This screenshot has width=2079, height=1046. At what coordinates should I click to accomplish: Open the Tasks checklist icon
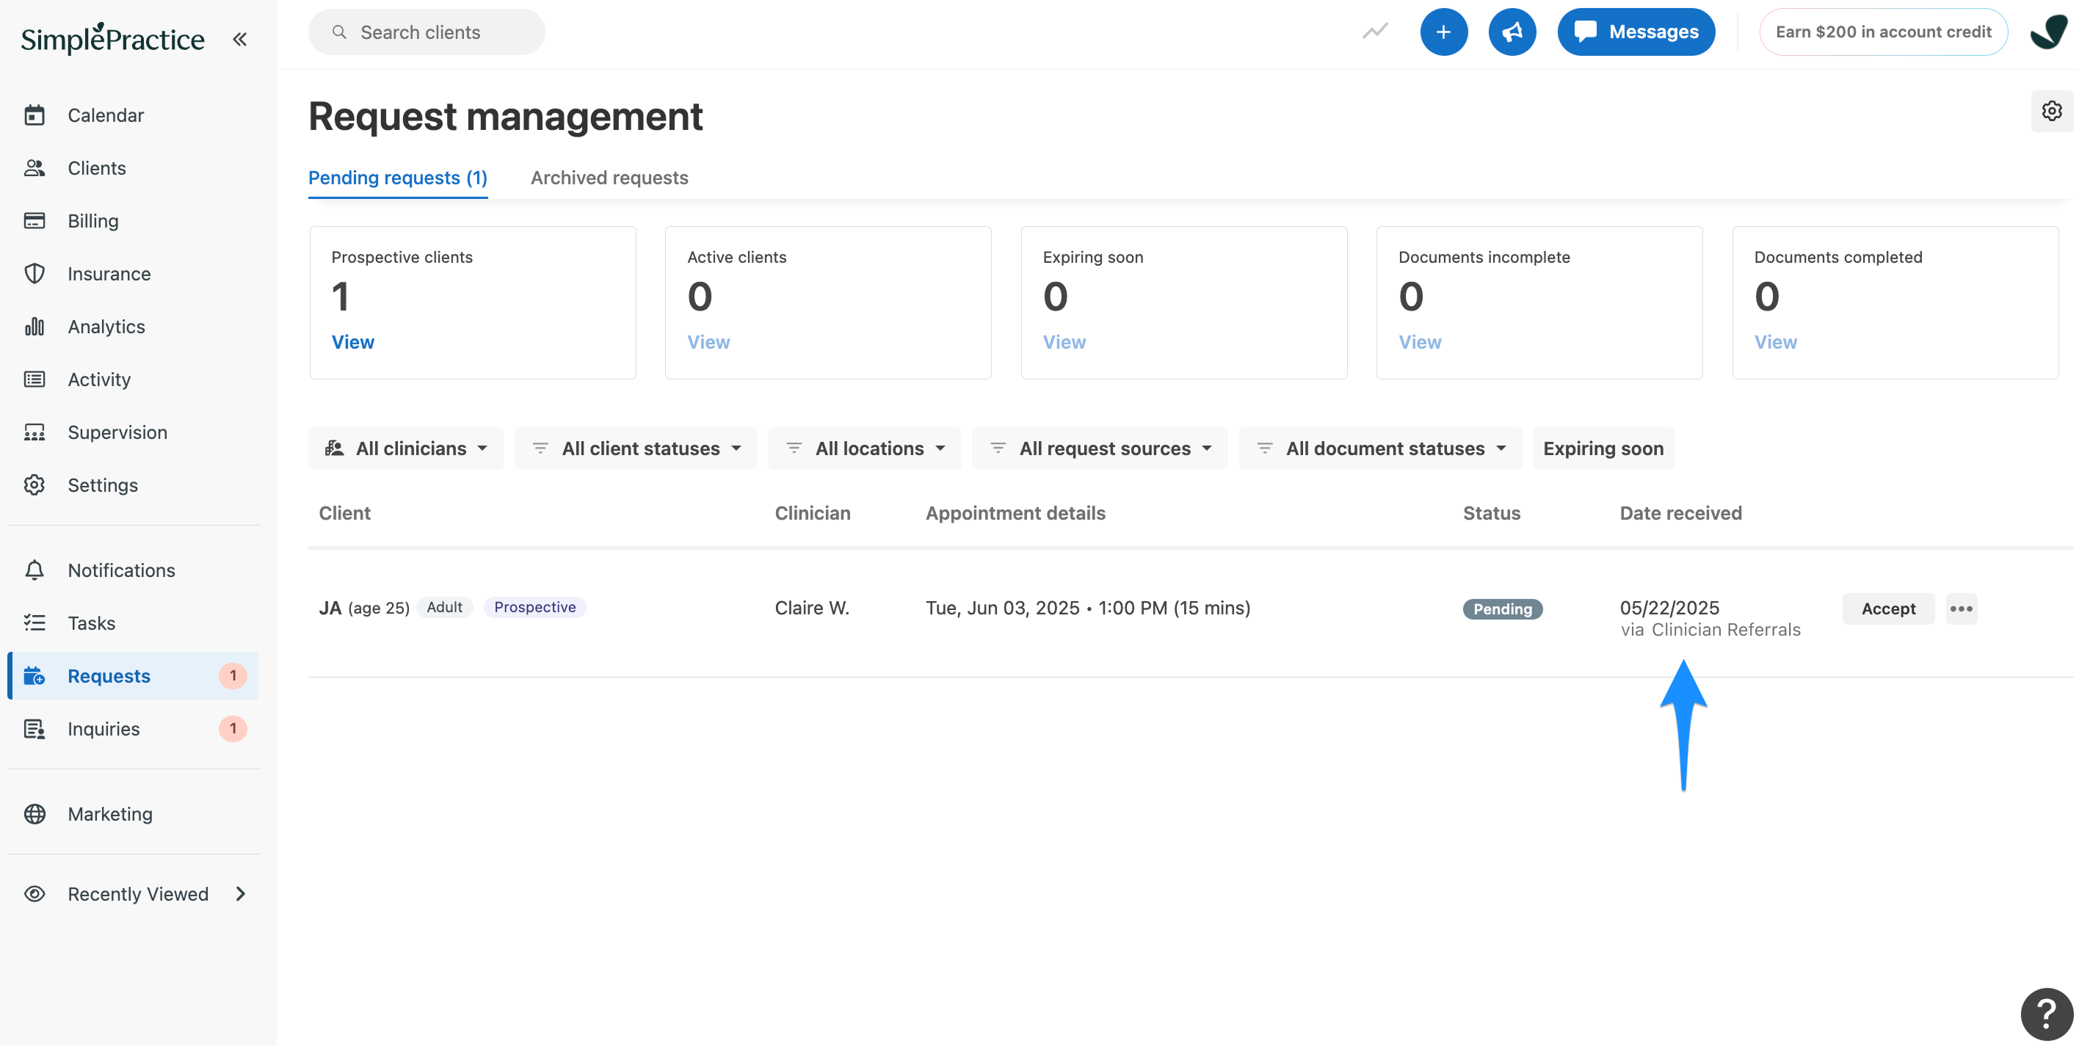34,622
